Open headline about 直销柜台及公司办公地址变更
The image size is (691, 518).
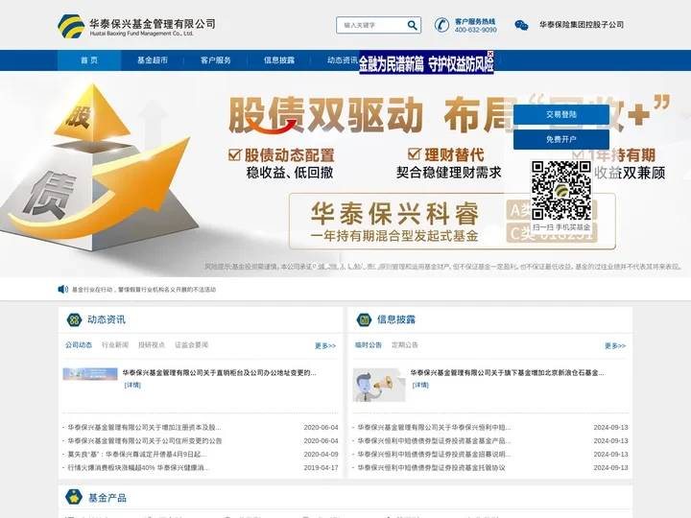point(219,372)
